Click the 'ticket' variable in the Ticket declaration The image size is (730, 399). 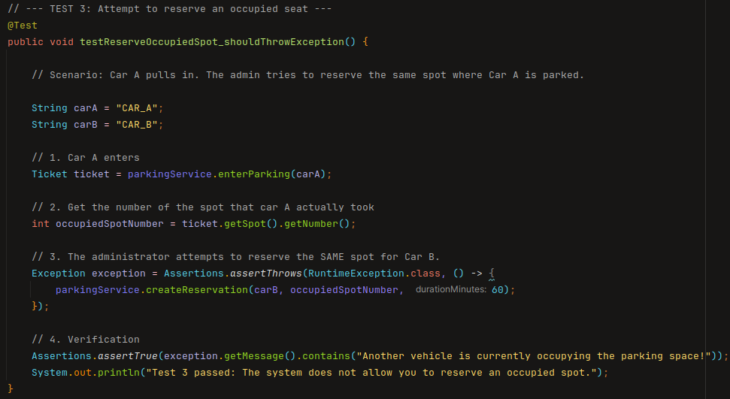[x=92, y=174]
